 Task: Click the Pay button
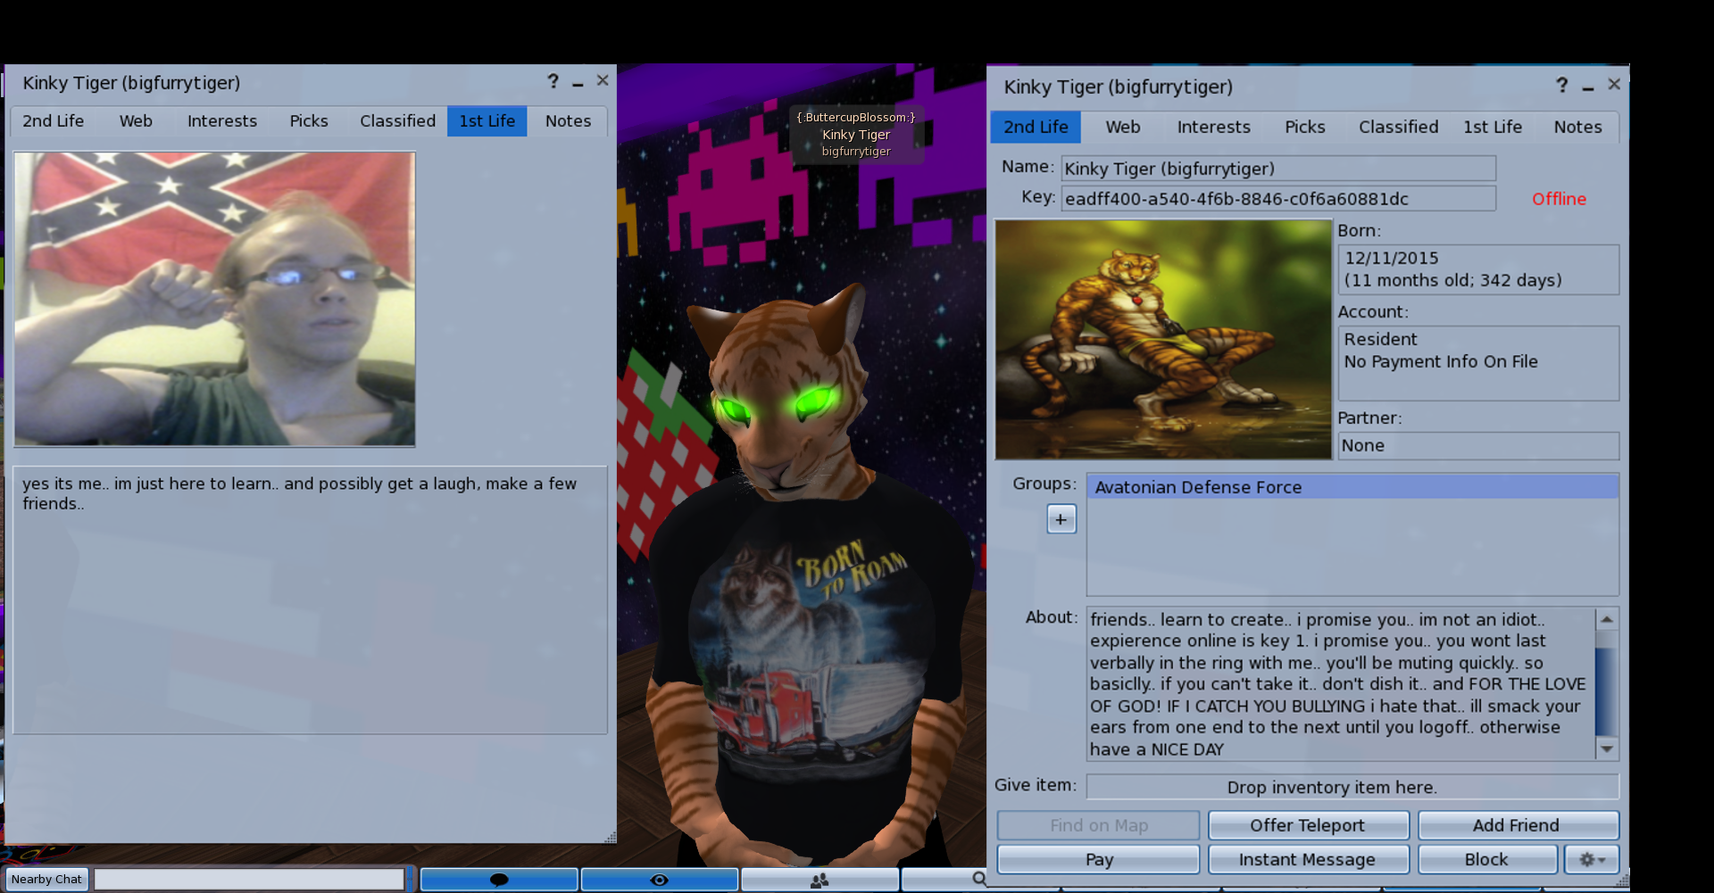pos(1098,859)
